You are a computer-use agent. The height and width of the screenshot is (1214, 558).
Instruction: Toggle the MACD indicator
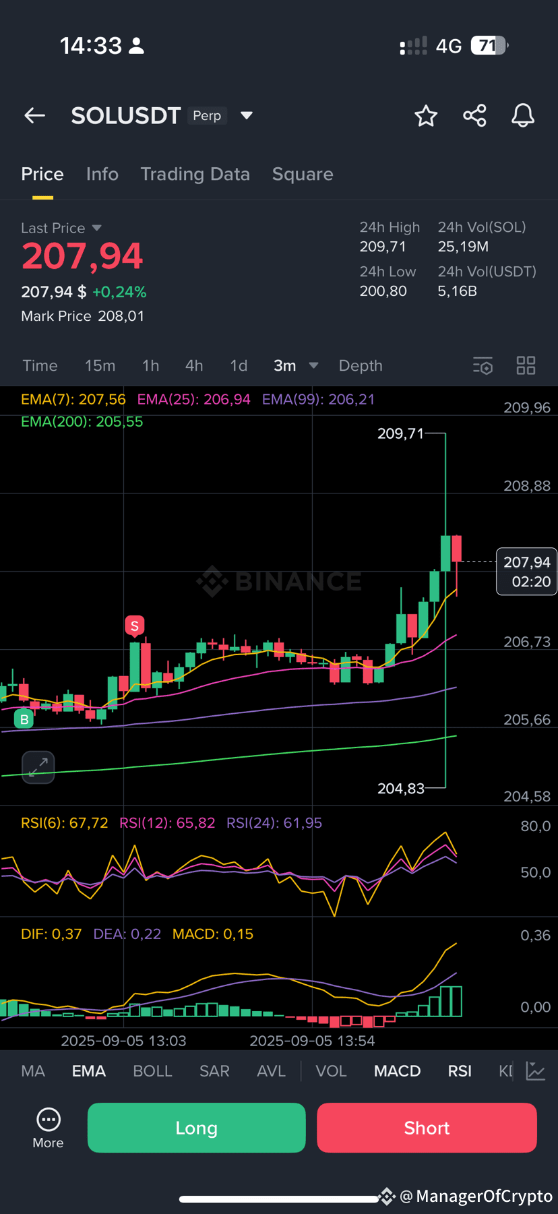coord(398,1071)
